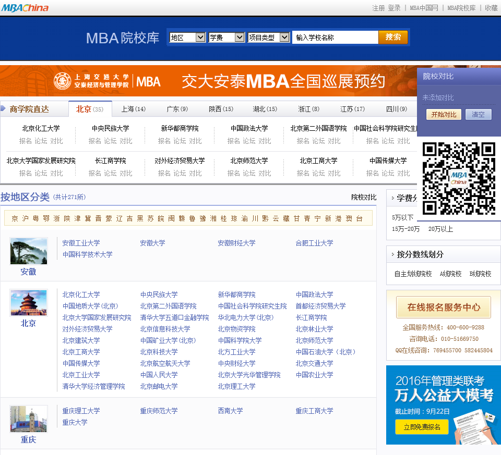Open 合肥工业大学 link

pyautogui.click(x=314, y=243)
